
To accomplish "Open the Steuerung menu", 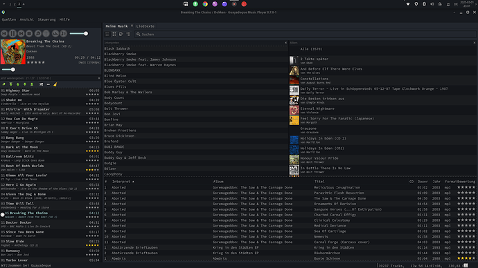I will point(46,19).
